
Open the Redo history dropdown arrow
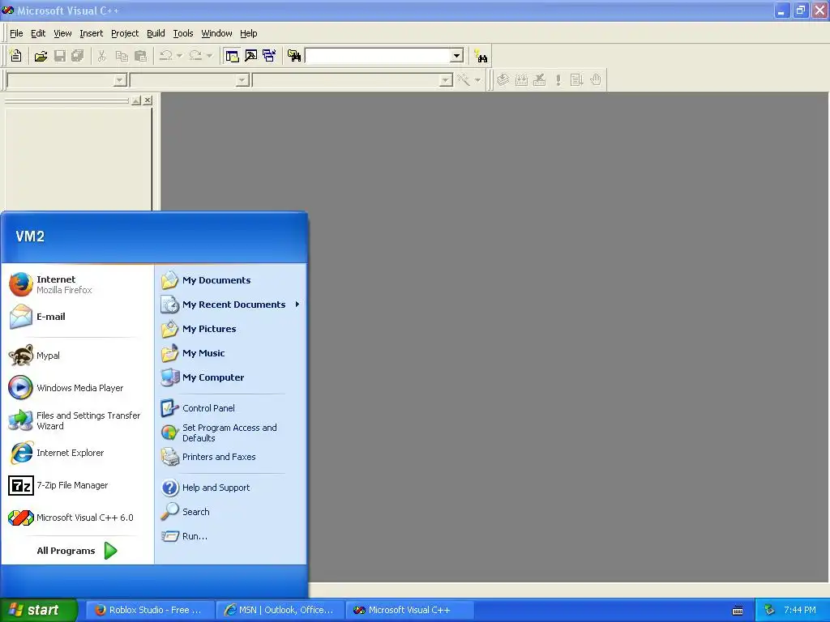[209, 56]
